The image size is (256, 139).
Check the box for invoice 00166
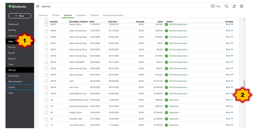[x=46, y=87]
